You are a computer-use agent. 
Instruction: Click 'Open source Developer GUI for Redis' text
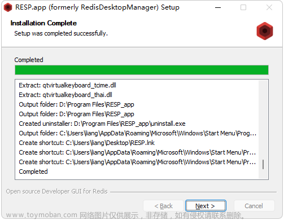tap(56, 191)
